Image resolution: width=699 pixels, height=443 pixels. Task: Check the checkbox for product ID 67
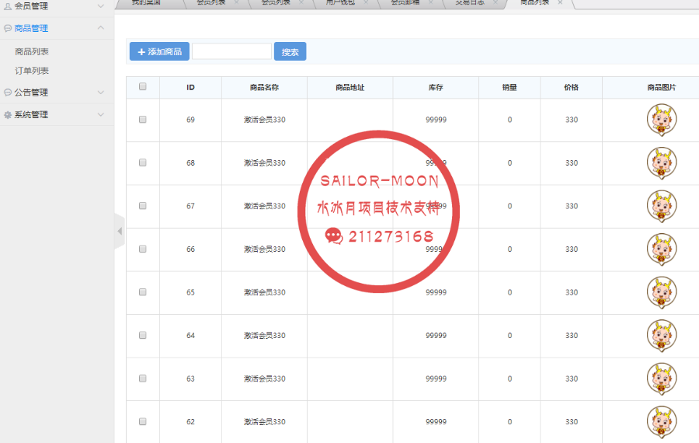tap(143, 206)
